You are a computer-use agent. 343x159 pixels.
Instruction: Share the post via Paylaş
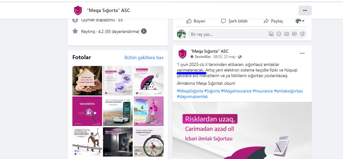pos(273,21)
